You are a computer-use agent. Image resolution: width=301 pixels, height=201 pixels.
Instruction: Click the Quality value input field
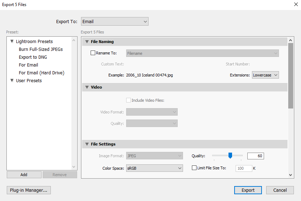point(255,156)
